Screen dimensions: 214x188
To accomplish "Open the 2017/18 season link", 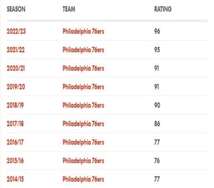I will point(15,123).
